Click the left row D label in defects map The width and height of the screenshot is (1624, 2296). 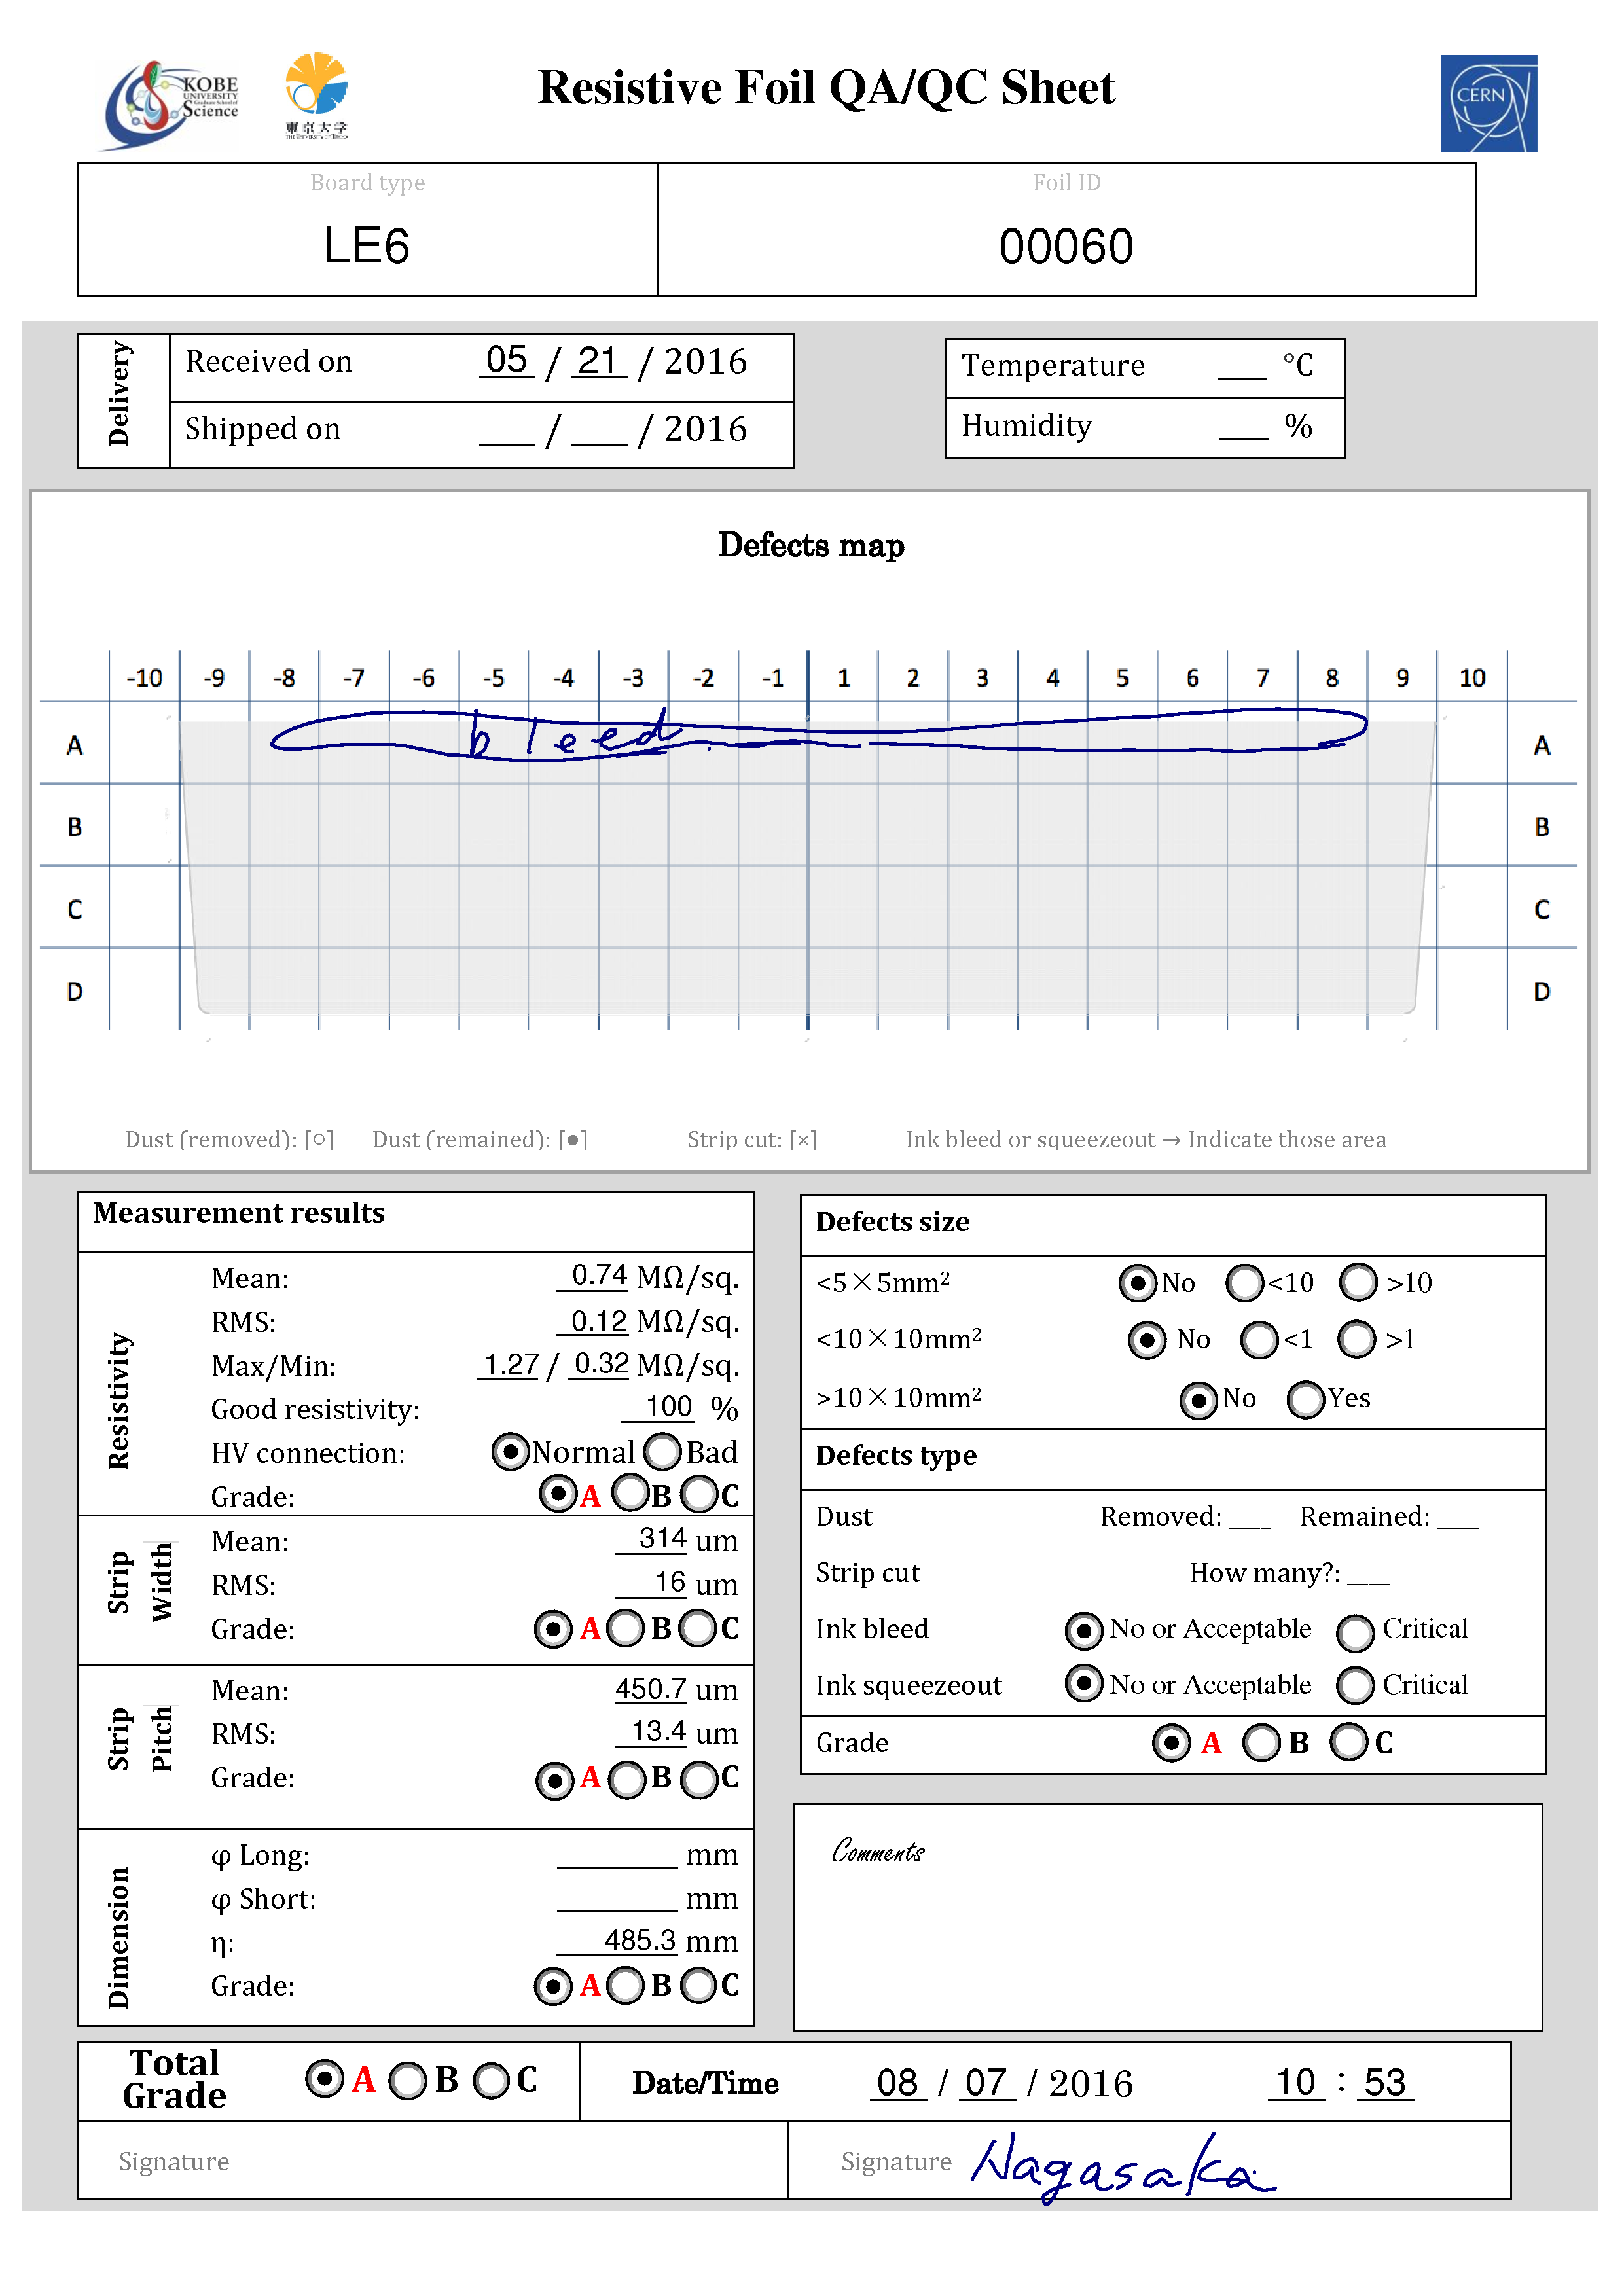75,991
